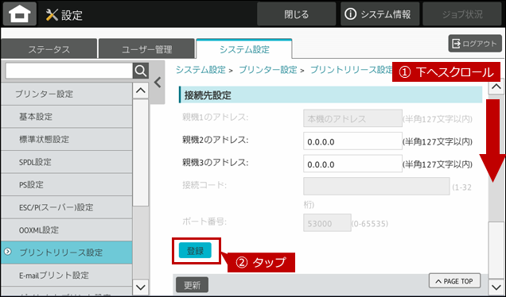This screenshot has height=297, width=506.
Task: Click the ログアウト button
Action: [475, 44]
